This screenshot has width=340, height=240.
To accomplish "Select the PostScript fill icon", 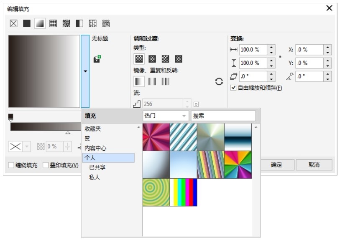I will click(x=106, y=23).
